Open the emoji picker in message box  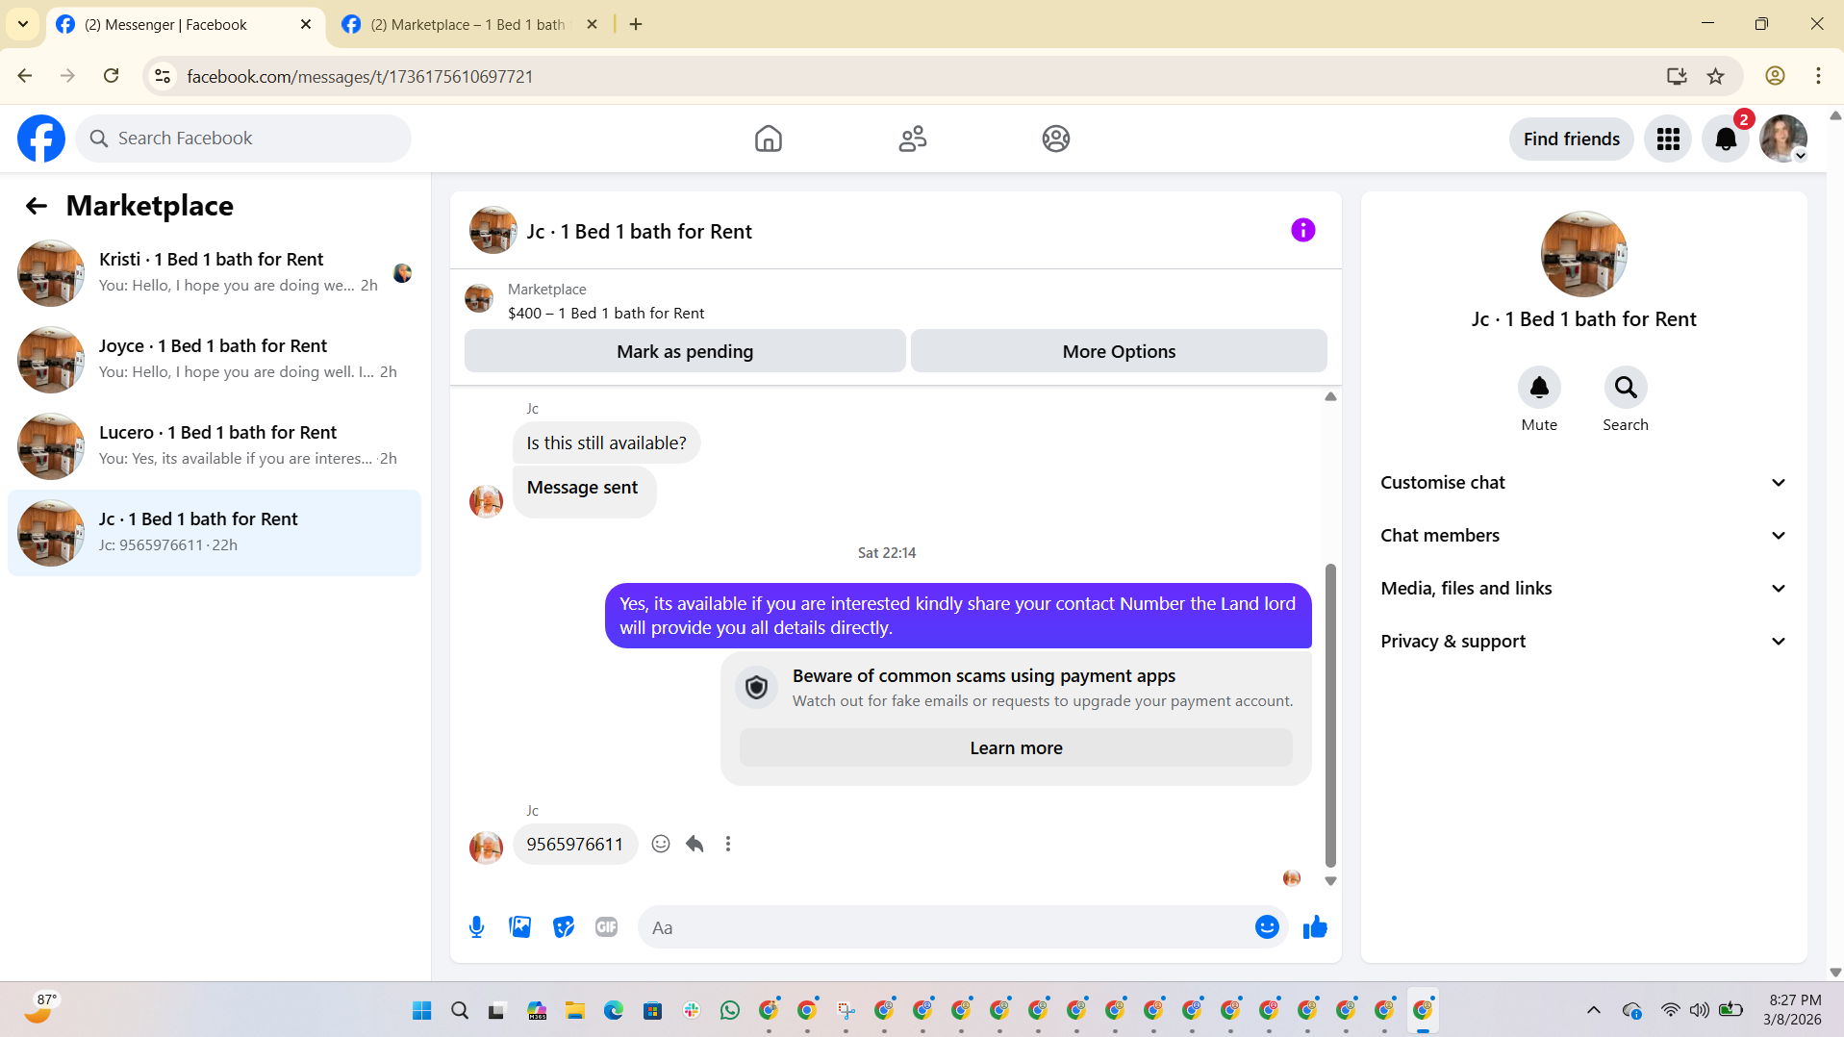[x=1267, y=927]
